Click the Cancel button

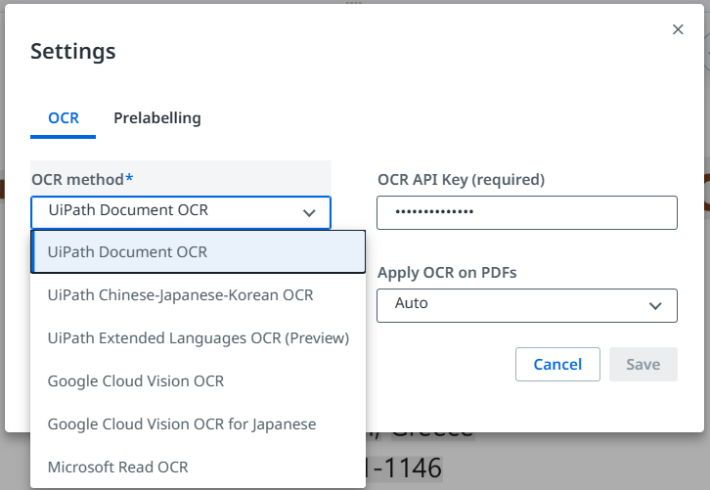[x=557, y=364]
